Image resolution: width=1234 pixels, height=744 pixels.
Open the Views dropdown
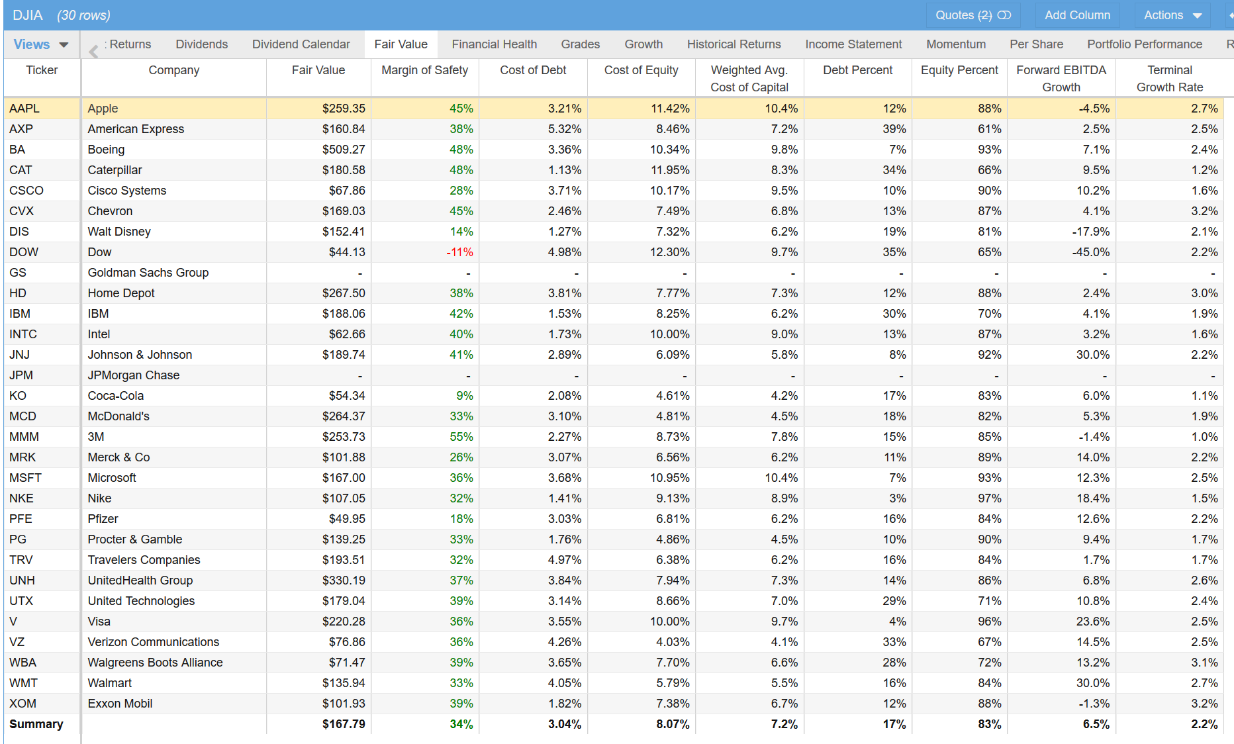41,44
